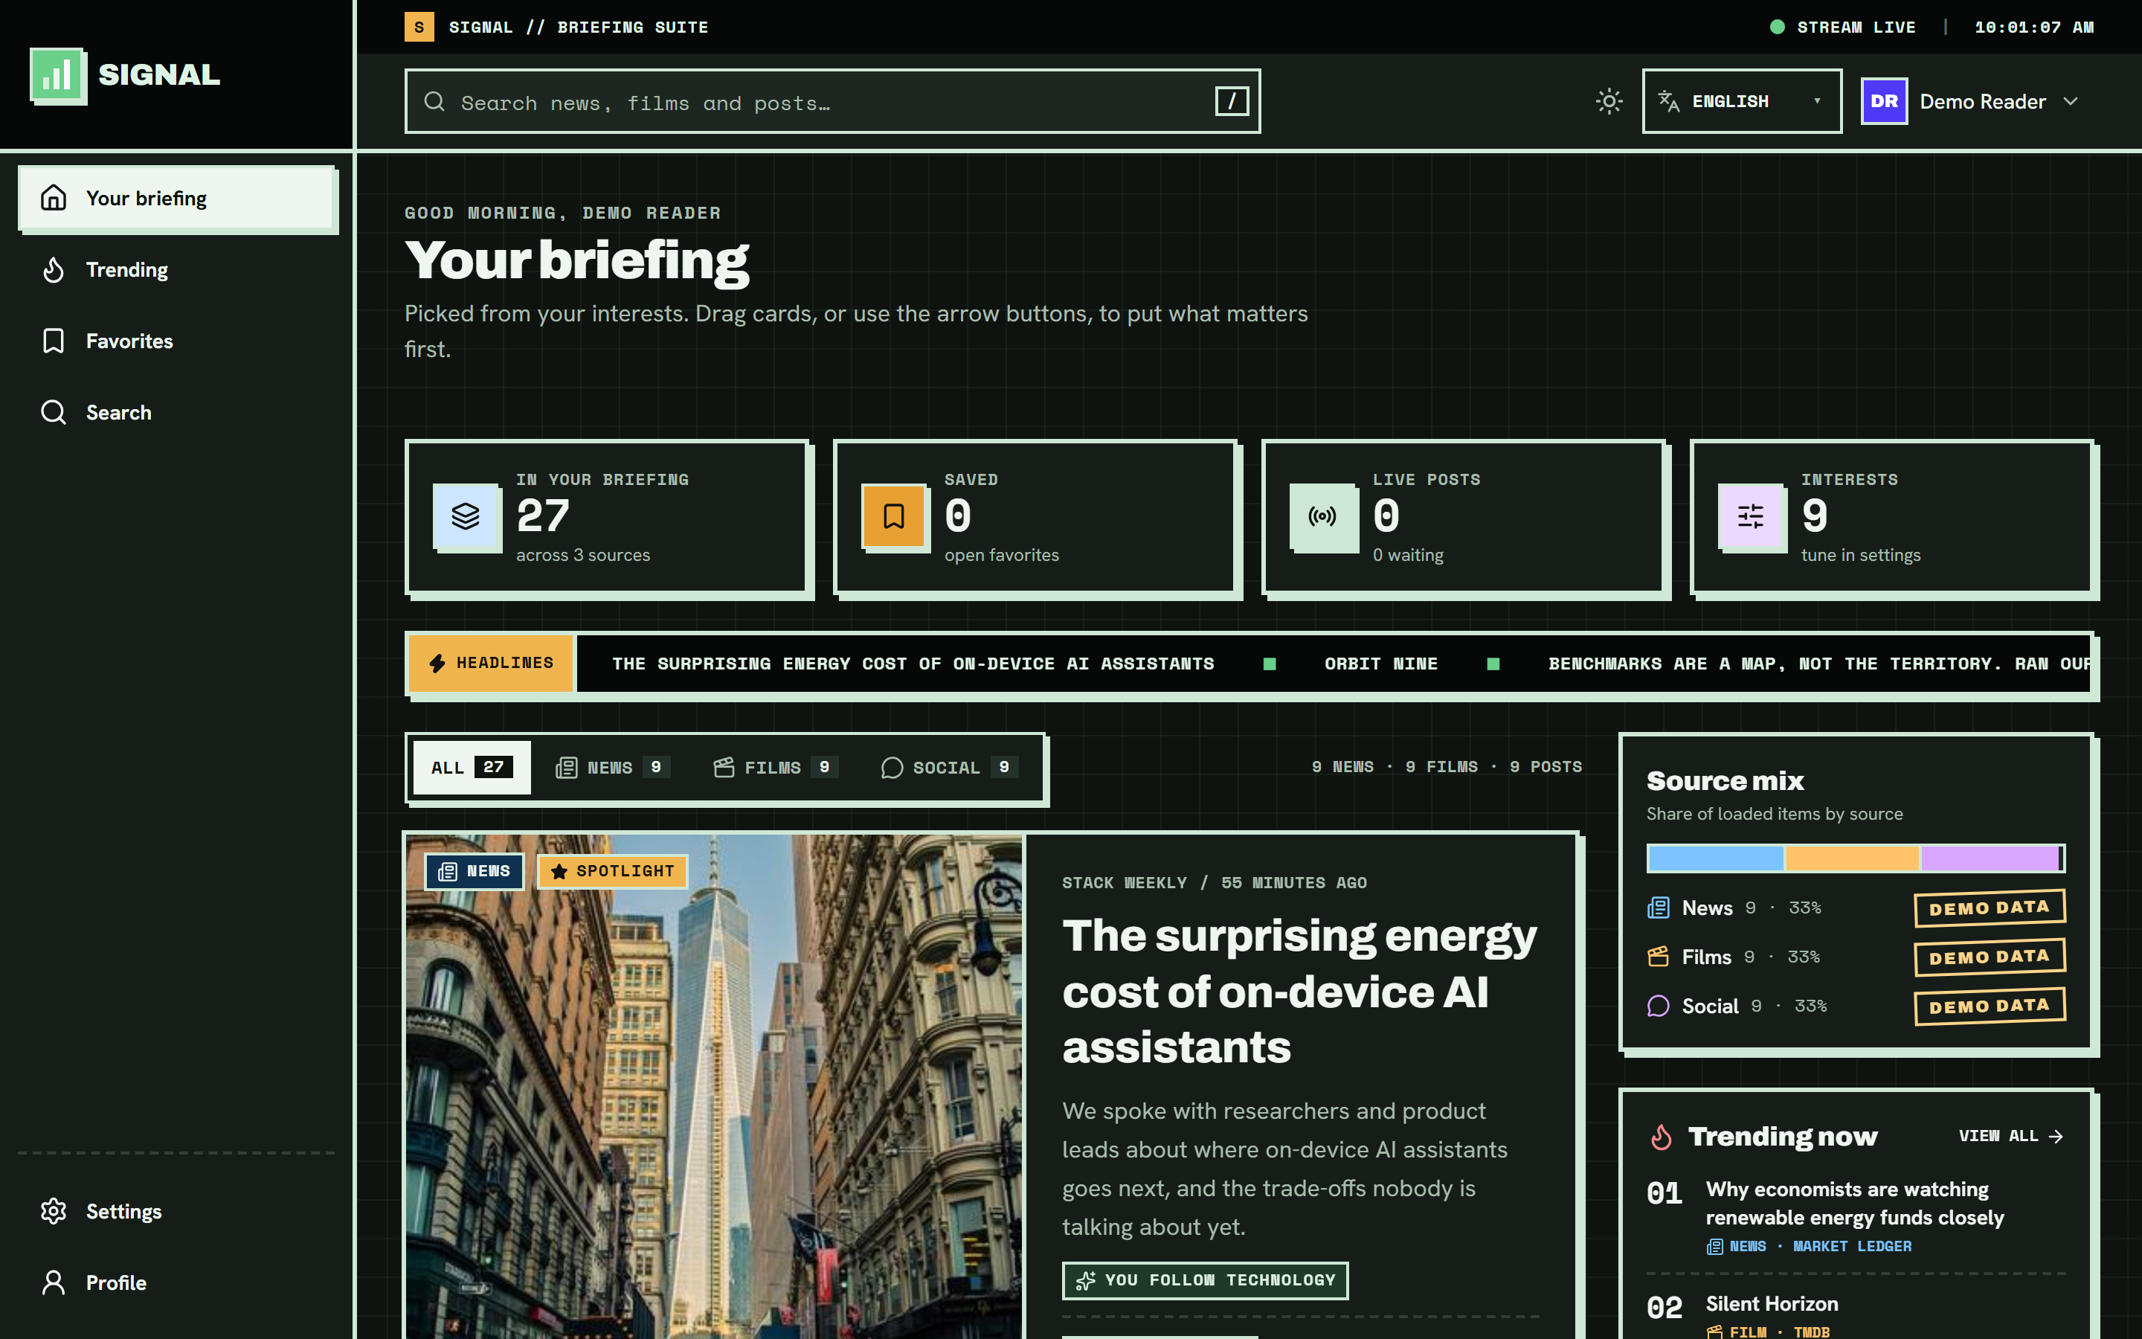Open Your briefing in the sidebar
The image size is (2142, 1339).
(x=177, y=199)
